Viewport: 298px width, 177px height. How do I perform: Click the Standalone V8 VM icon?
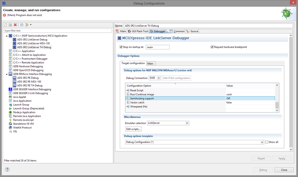click(10, 124)
